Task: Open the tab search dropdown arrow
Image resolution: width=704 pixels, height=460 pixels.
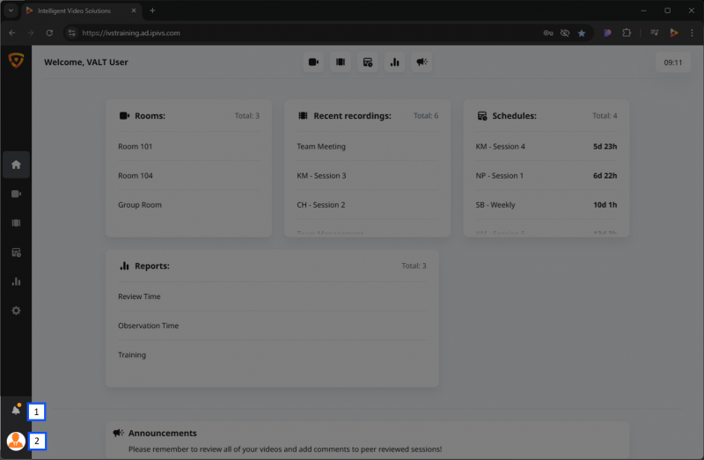Action: (11, 11)
